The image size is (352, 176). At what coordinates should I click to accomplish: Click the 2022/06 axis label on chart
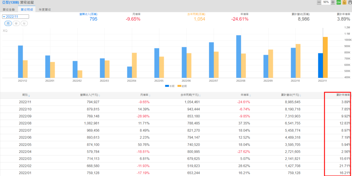coord(186,81)
